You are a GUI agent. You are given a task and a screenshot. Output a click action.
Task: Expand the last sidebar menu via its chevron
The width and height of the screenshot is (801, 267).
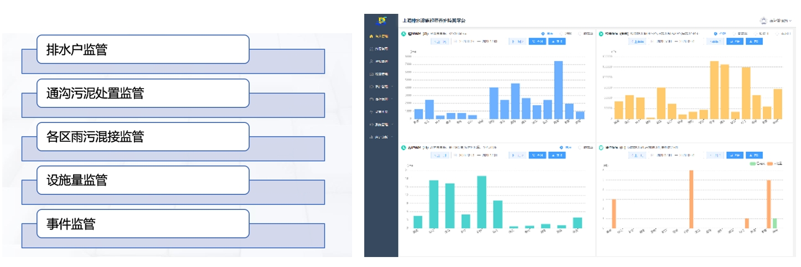pos(392,137)
